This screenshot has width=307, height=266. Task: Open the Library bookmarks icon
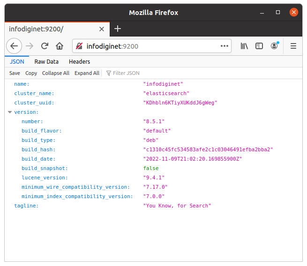tap(244, 46)
